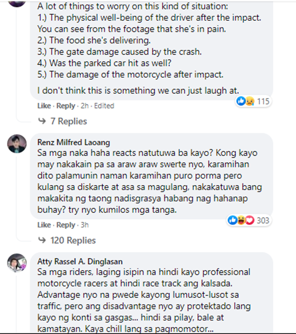Image resolution: width=296 pixels, height=334 pixels.
Task: Reply to Renz Milfred Laoang's comment
Action: click(66, 225)
